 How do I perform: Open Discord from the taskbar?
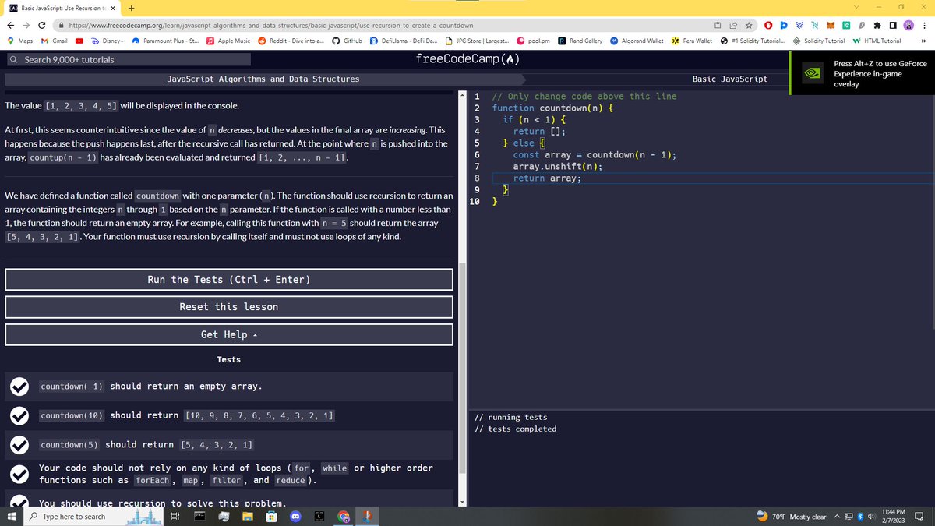tap(295, 517)
